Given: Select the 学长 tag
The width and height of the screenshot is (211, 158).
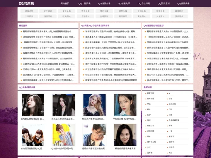Looking at the screenshot, I should 149,104.
